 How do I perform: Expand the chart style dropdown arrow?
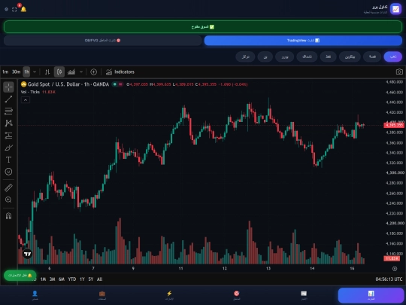[81, 72]
